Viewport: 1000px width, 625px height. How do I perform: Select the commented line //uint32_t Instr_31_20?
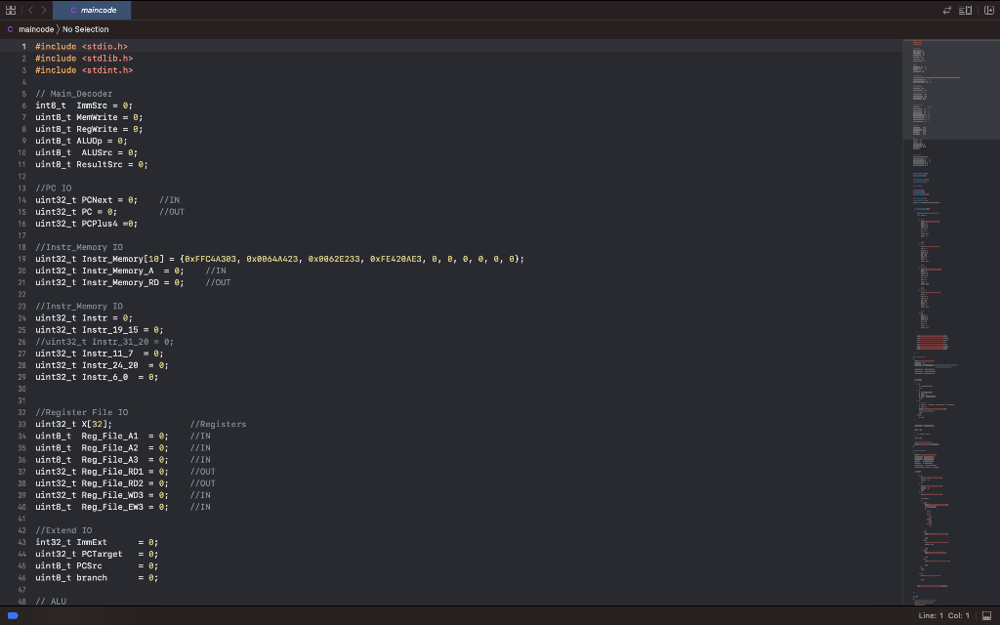(x=104, y=341)
